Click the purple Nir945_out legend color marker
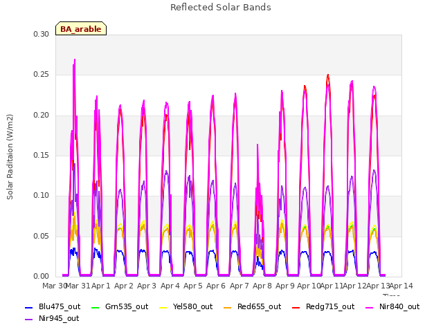 (x=29, y=320)
